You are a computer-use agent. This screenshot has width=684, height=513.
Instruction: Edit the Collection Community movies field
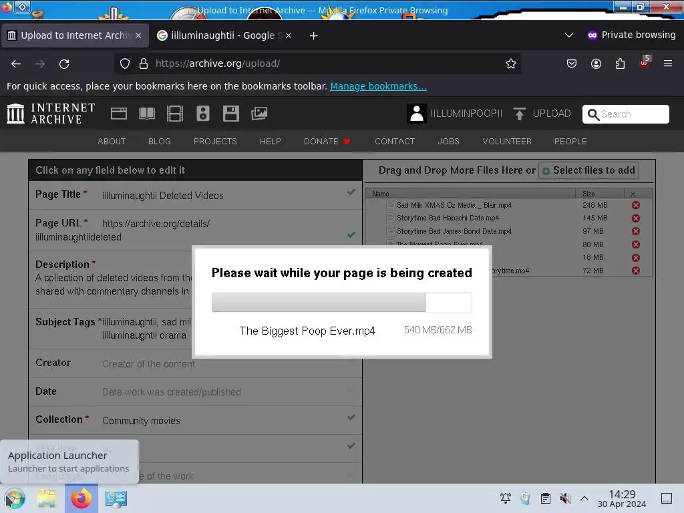(x=196, y=420)
